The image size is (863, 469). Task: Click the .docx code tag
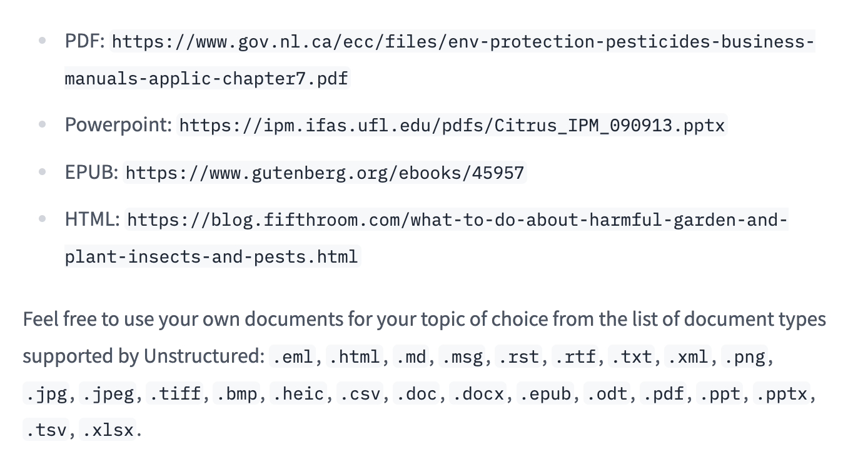(479, 395)
